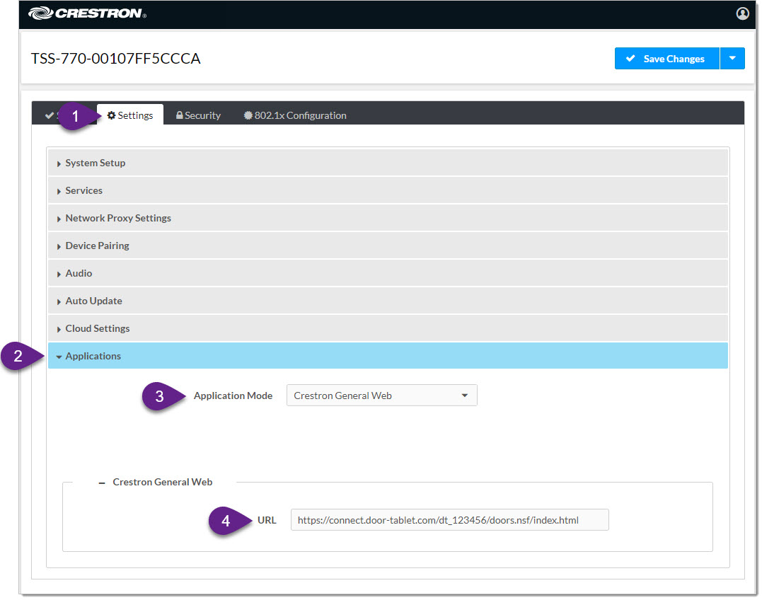Click the URL input field
This screenshot has width=762, height=600.
tap(449, 520)
